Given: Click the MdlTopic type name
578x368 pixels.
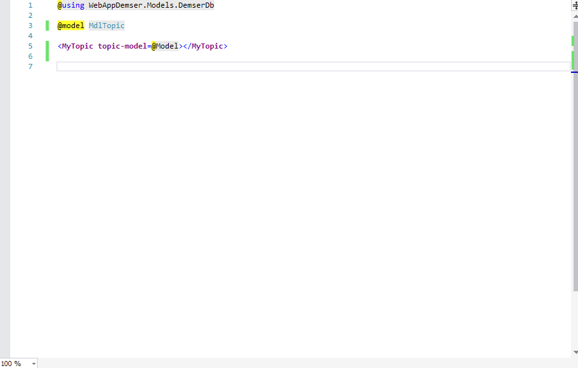Looking at the screenshot, I should 107,26.
